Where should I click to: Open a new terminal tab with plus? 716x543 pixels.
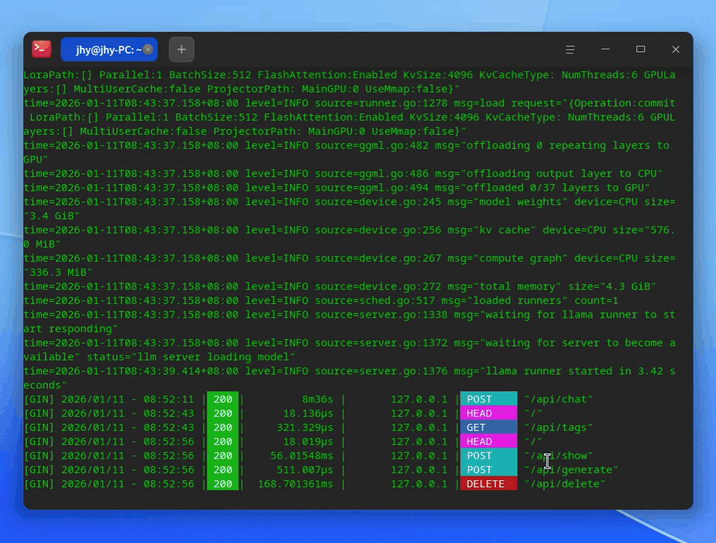[x=182, y=49]
